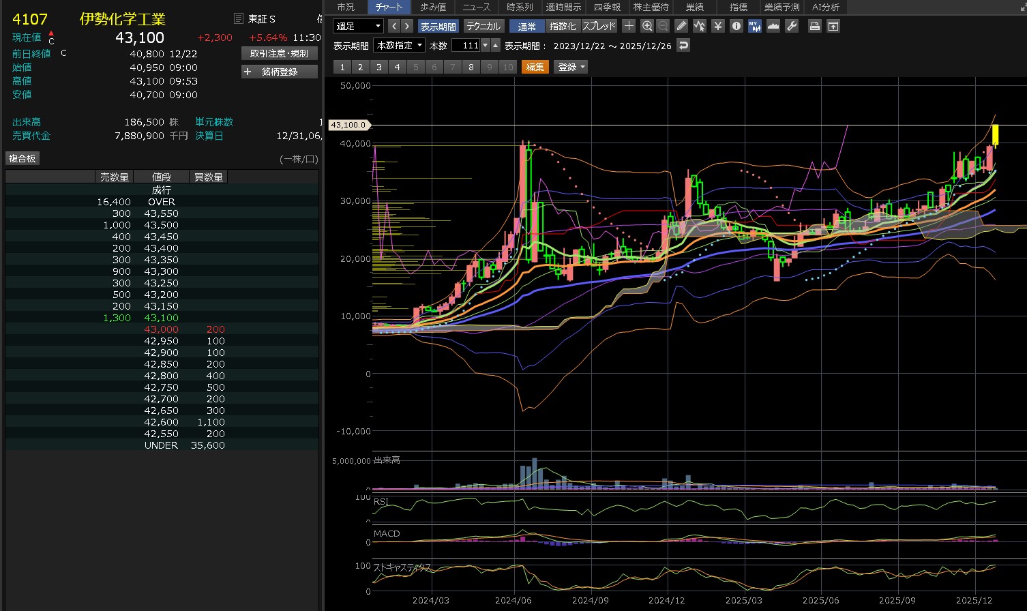The image size is (1027, 611).
Task: Open the 週足 timeframe dropdown
Action: 358,26
